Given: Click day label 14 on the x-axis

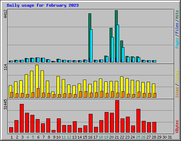Looking at the screenshot, I should tap(80, 137).
